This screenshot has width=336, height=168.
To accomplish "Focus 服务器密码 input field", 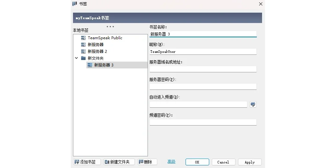I will [203, 87].
